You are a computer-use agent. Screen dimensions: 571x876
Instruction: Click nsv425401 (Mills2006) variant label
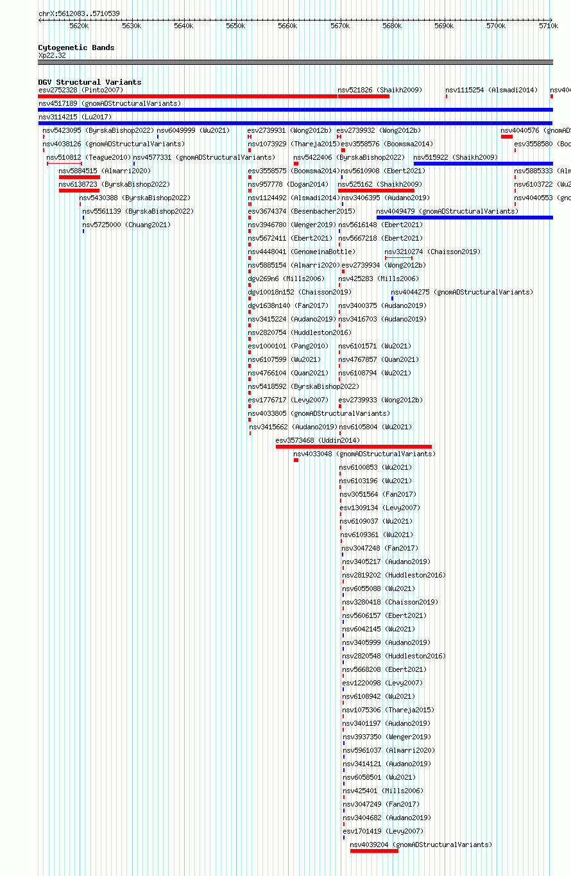pos(382,791)
